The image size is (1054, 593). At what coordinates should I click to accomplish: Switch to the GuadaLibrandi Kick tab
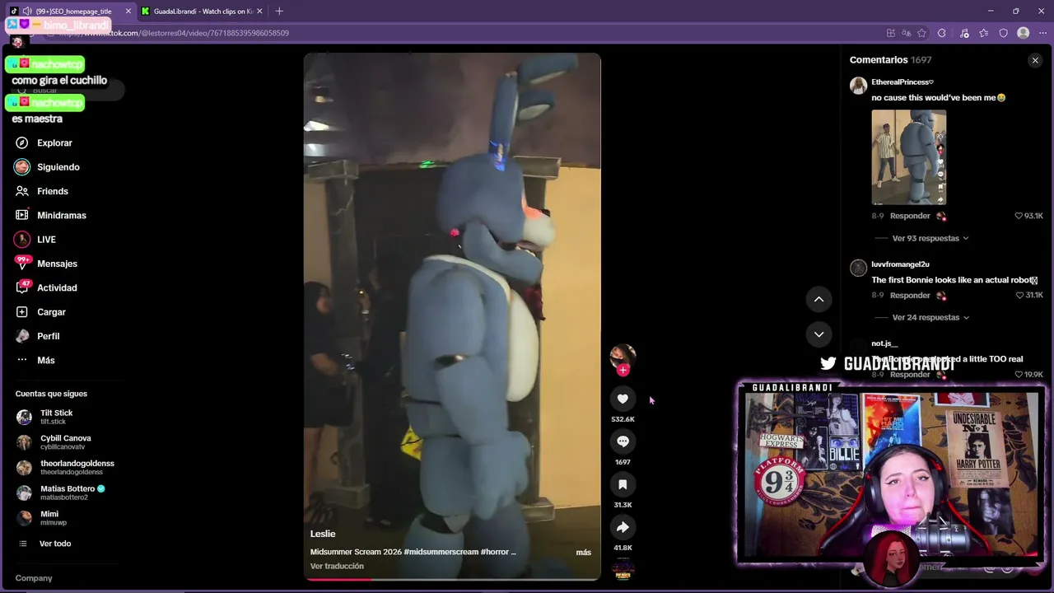[x=203, y=12]
